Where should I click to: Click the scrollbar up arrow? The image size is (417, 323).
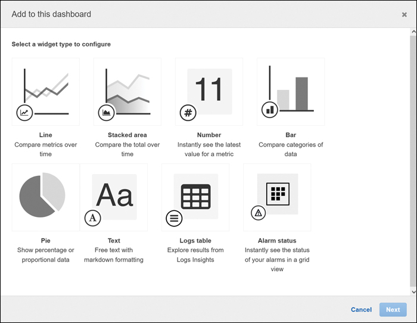(413, 32)
